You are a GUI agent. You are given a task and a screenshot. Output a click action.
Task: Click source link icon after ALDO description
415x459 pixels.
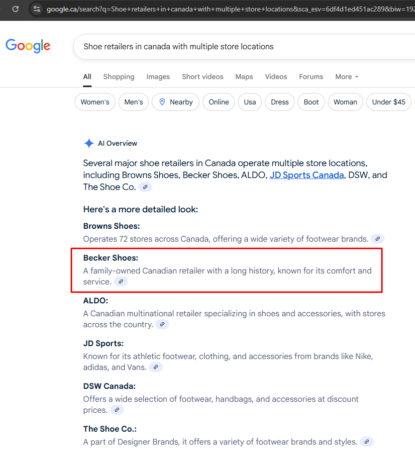(162, 324)
